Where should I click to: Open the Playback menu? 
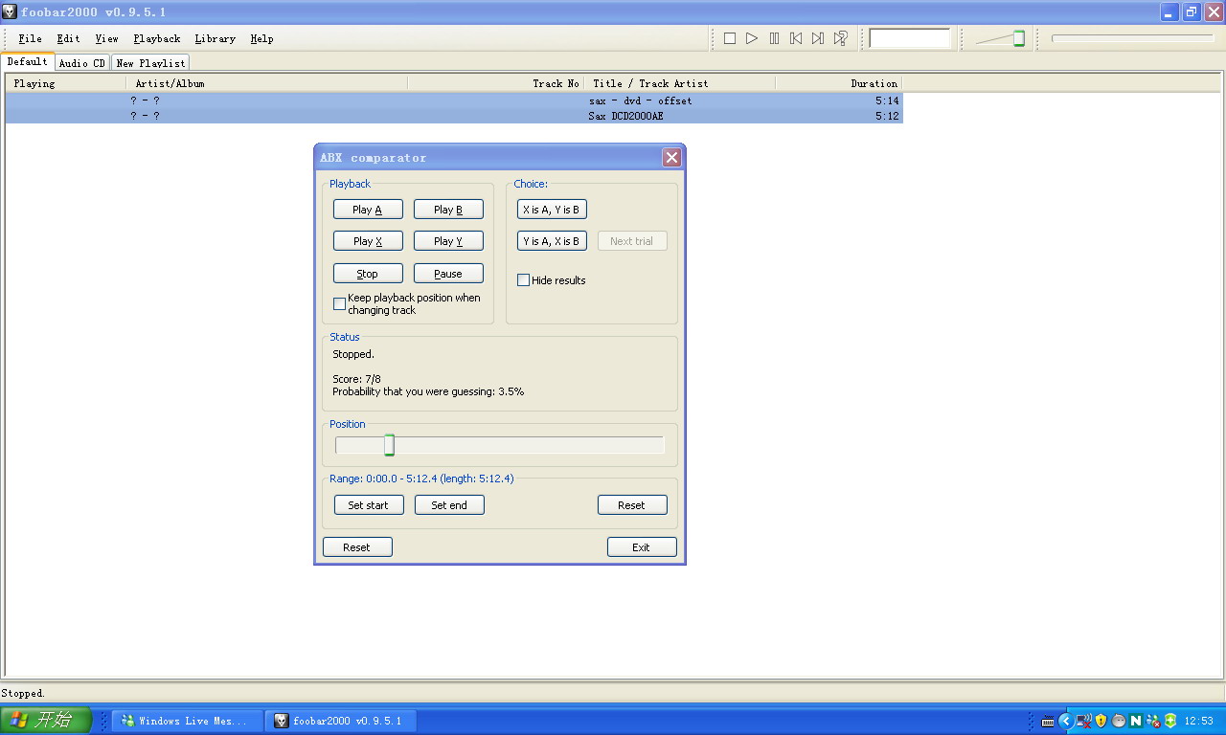coord(157,39)
